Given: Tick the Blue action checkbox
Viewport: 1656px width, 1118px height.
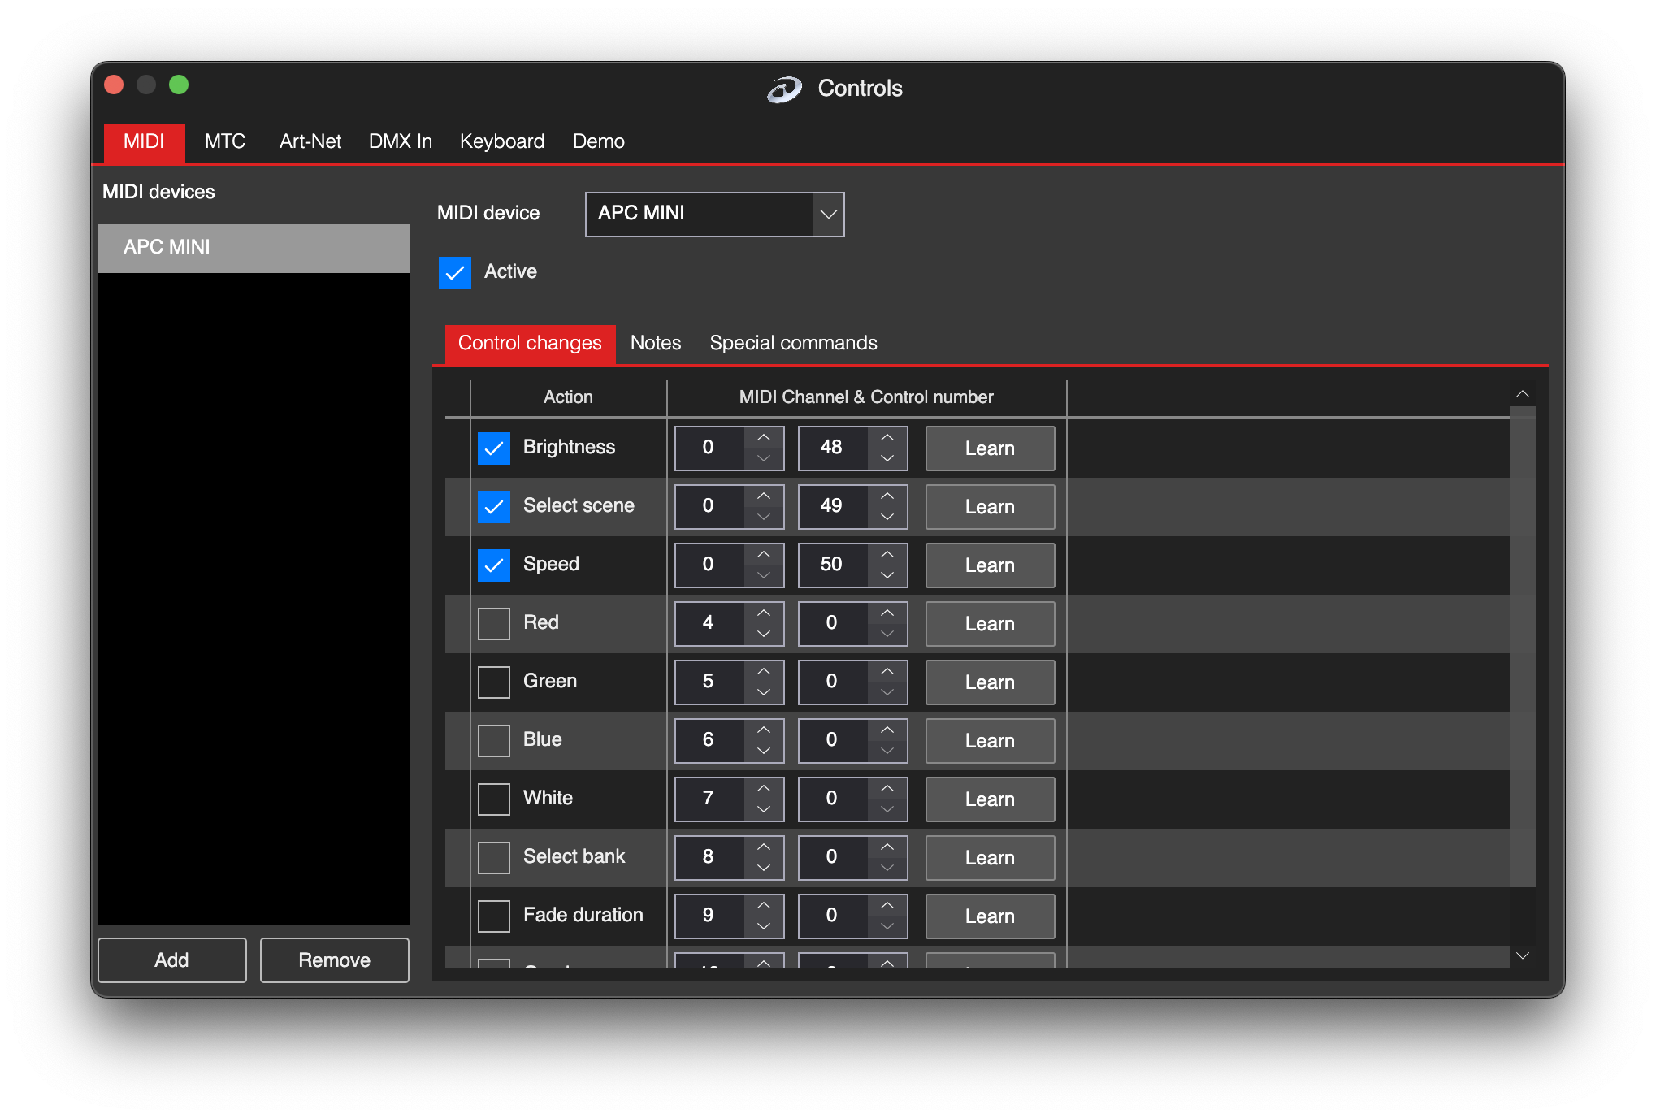Looking at the screenshot, I should point(494,740).
